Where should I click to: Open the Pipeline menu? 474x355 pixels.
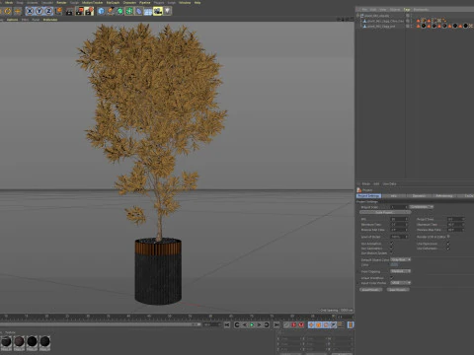[145, 3]
